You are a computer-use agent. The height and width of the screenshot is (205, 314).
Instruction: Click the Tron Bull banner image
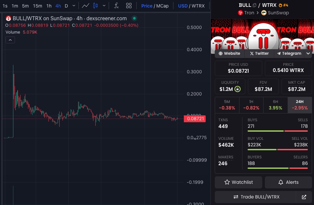pos(262,34)
